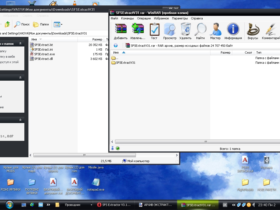Screen dimensions: 280x210
Task: Sort Explorer list by Имя column header
Action: coord(53,39)
